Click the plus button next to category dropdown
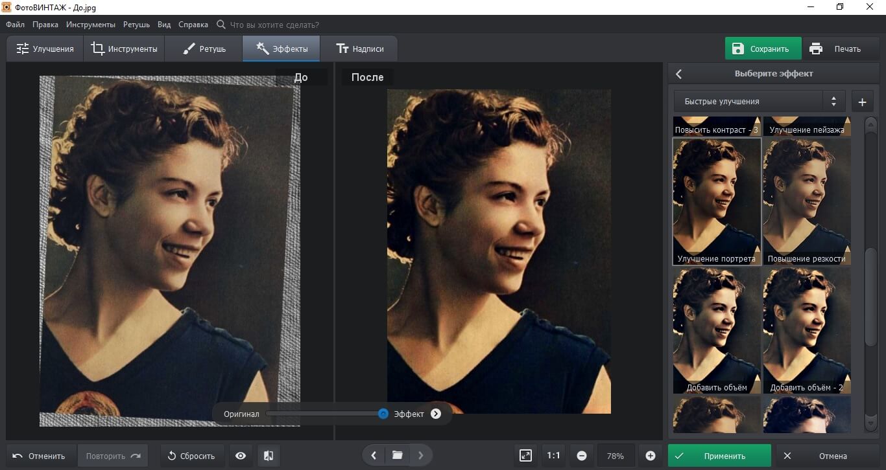The image size is (886, 470). click(862, 102)
